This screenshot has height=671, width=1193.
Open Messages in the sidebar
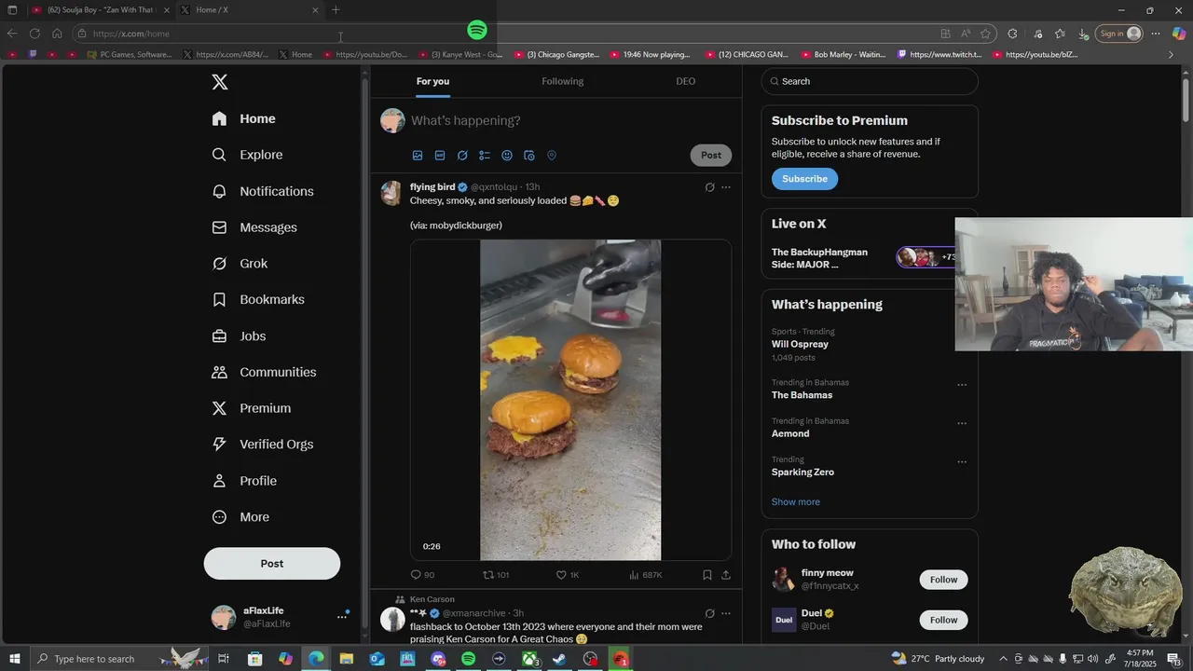click(x=254, y=227)
